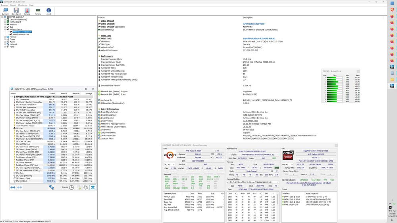397x223 pixels.
Task: Expand the Drives tree node
Action: [x=5, y=39]
